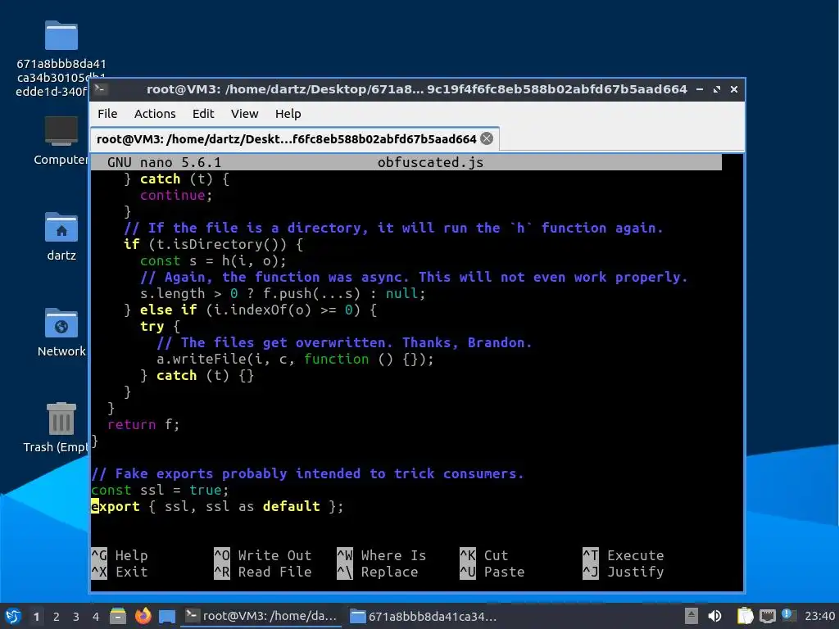Click the terminal icon in the title bar

tap(100, 89)
